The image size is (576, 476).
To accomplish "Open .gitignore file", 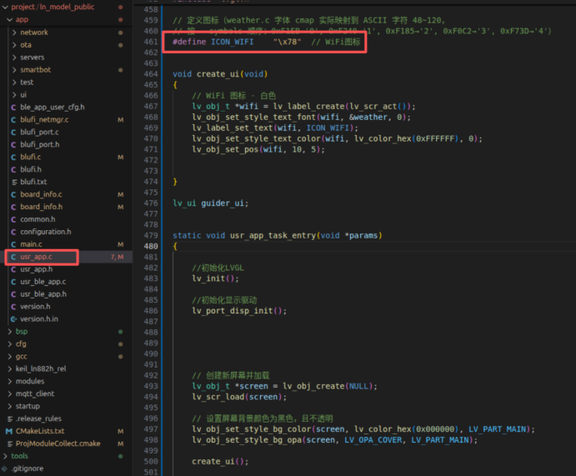I will coord(28,468).
